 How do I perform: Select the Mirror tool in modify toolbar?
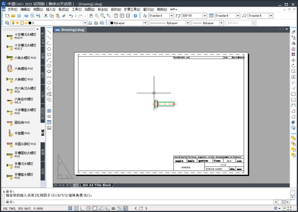point(293,43)
